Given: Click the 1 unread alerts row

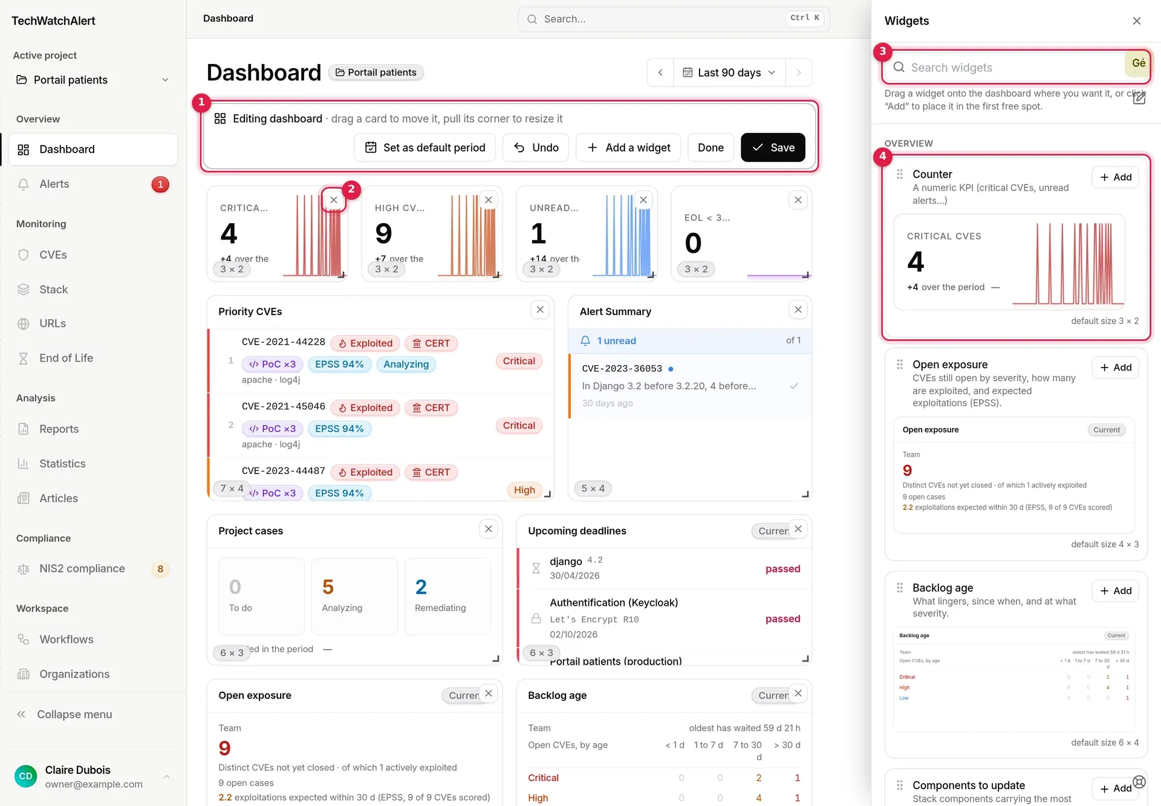Looking at the screenshot, I should tap(690, 340).
